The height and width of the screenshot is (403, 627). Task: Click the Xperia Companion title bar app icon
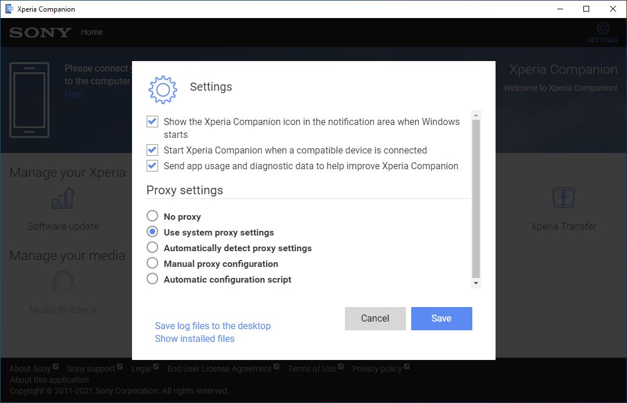(x=9, y=9)
